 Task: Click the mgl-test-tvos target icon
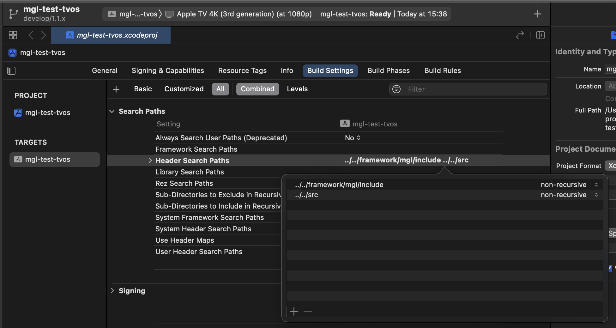(18, 159)
